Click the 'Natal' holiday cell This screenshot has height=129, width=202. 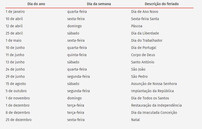pos(136,120)
